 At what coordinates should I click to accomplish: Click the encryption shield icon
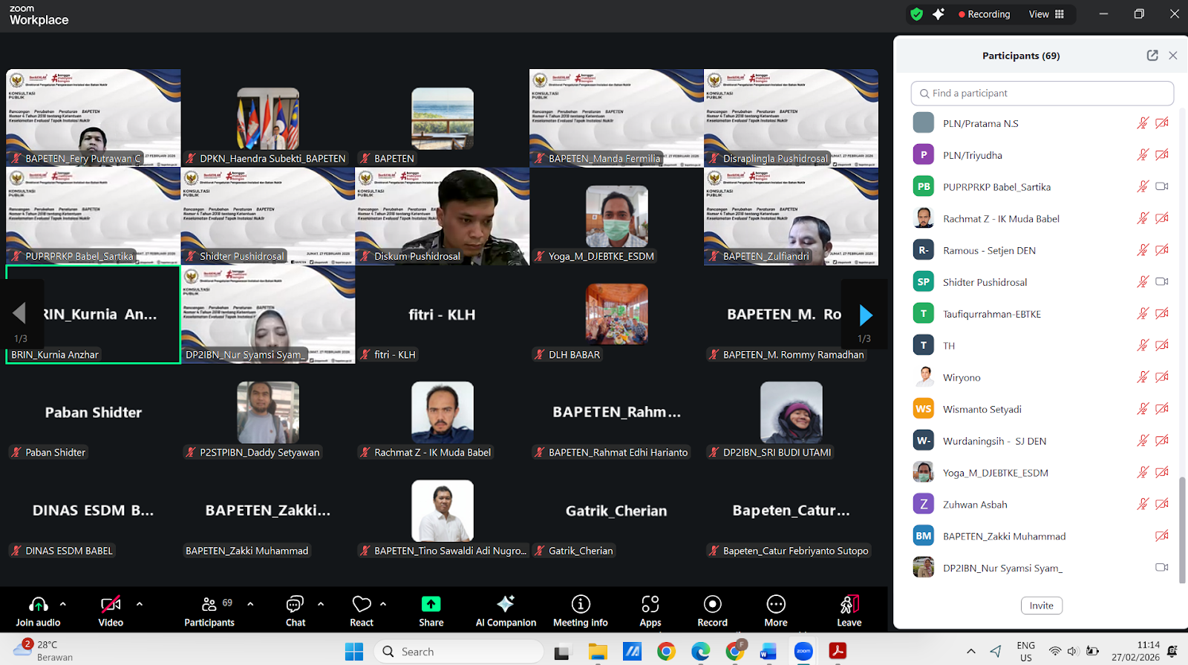click(x=917, y=14)
